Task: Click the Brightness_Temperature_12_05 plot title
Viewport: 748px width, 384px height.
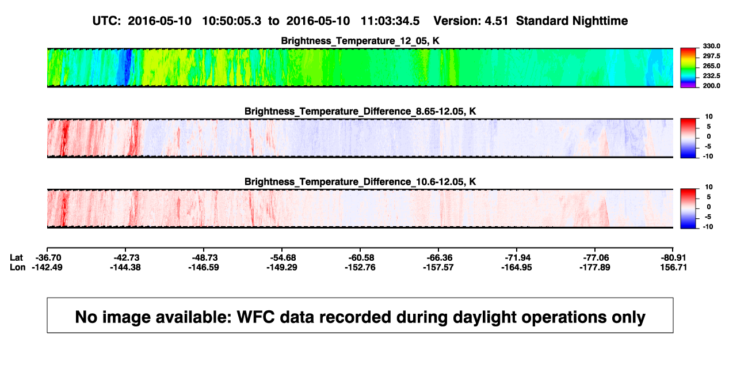Action: coord(360,41)
